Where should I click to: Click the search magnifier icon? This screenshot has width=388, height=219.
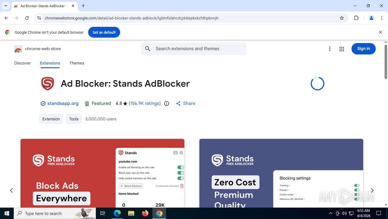148,49
